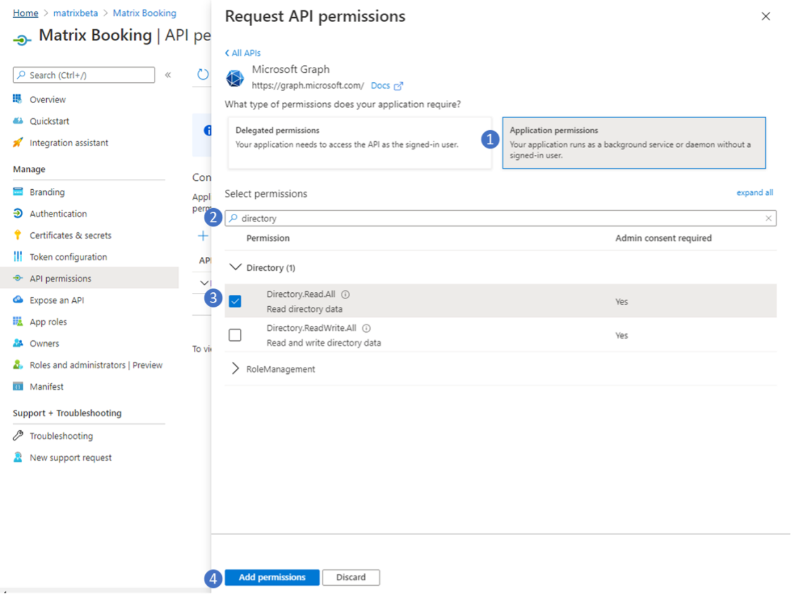
Task: Open the Certificates & secrets key icon
Action: (x=18, y=235)
